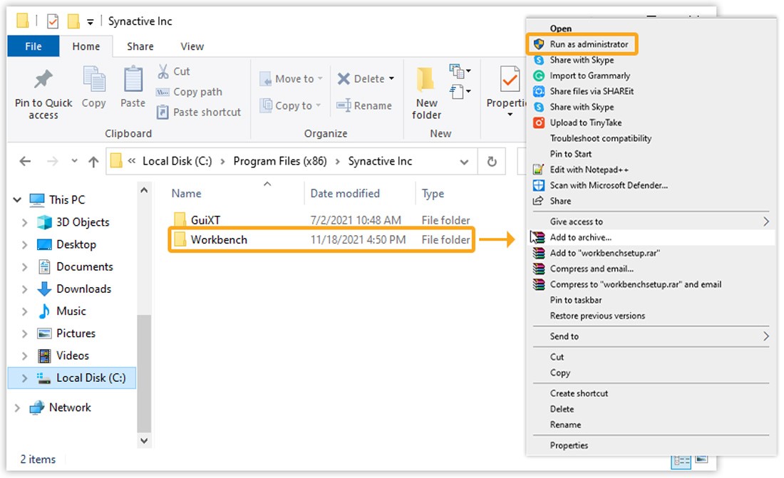Click the Grammarly icon in the context menu

coord(539,76)
